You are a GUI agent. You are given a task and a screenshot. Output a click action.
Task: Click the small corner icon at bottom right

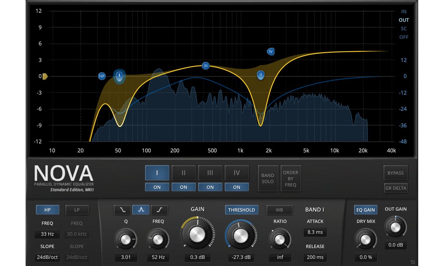click(412, 262)
